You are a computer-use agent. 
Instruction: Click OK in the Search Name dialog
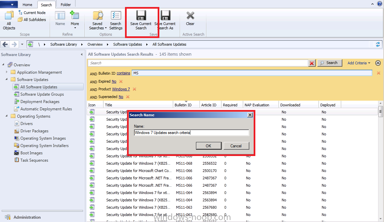point(209,146)
